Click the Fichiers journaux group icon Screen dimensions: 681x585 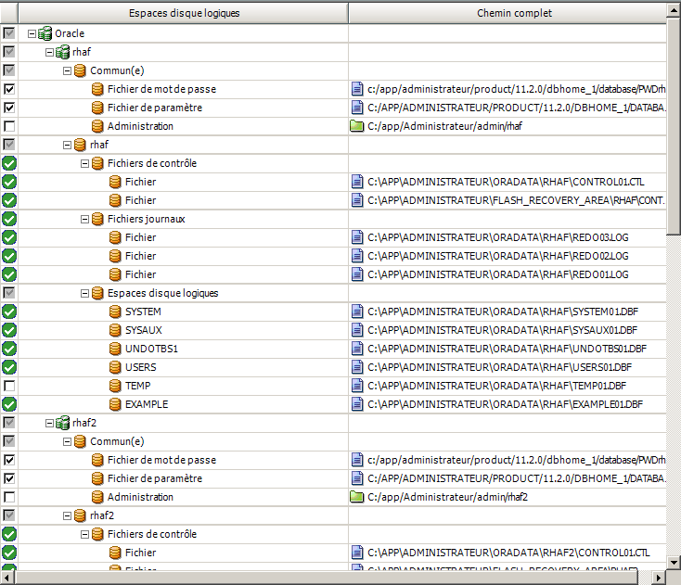tap(98, 219)
